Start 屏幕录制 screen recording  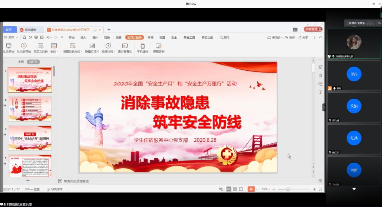tap(159, 45)
